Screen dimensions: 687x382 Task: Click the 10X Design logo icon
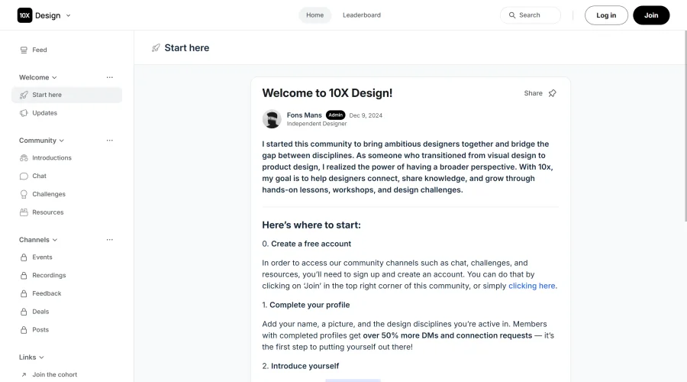24,15
